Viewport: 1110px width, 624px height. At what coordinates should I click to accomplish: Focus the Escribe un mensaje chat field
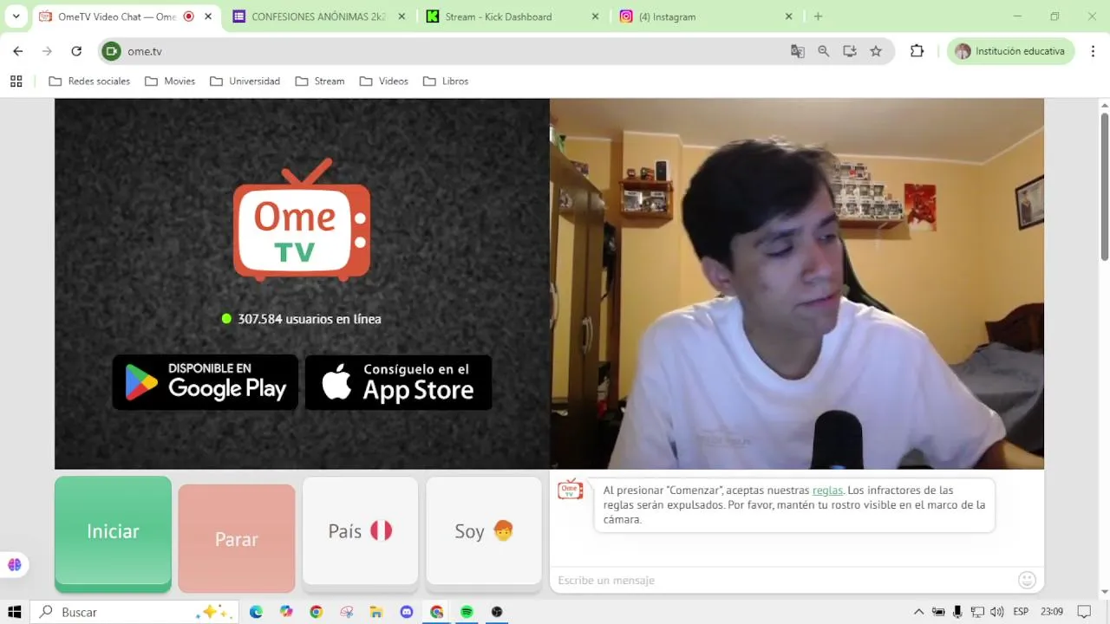(785, 580)
